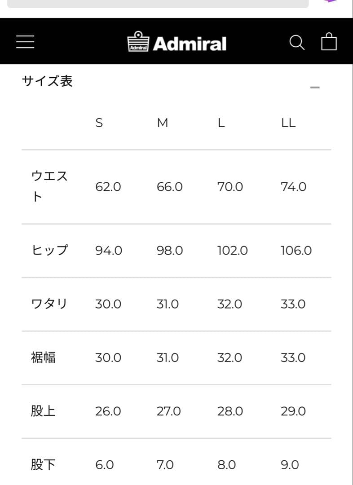This screenshot has height=485, width=353.
Task: Tap the Admiral crown emblem logo
Action: tap(138, 41)
